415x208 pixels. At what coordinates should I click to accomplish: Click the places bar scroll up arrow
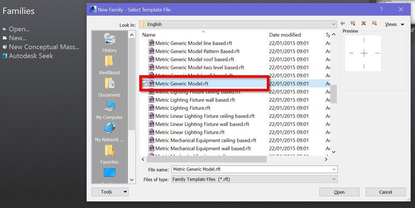coord(132,35)
